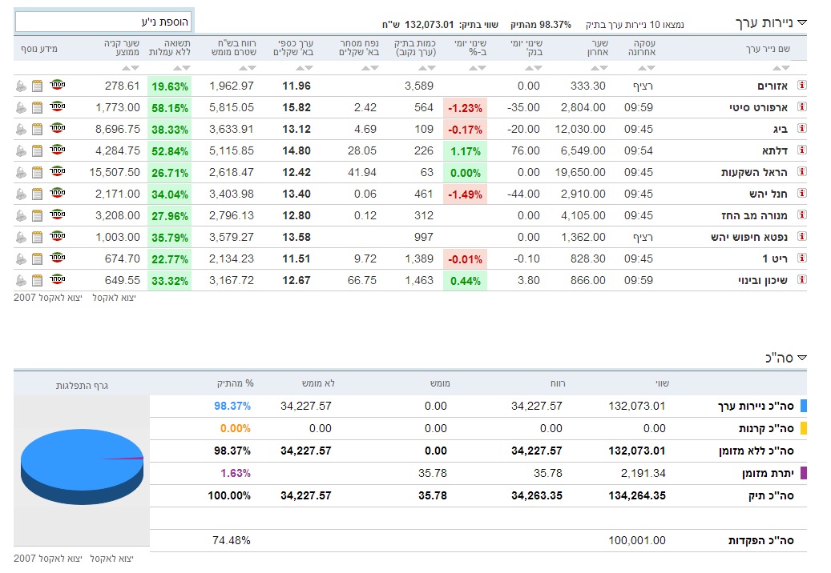The height and width of the screenshot is (573, 831).
Task: Click the bell icon in ארפורט סיטי row
Action: [21, 108]
